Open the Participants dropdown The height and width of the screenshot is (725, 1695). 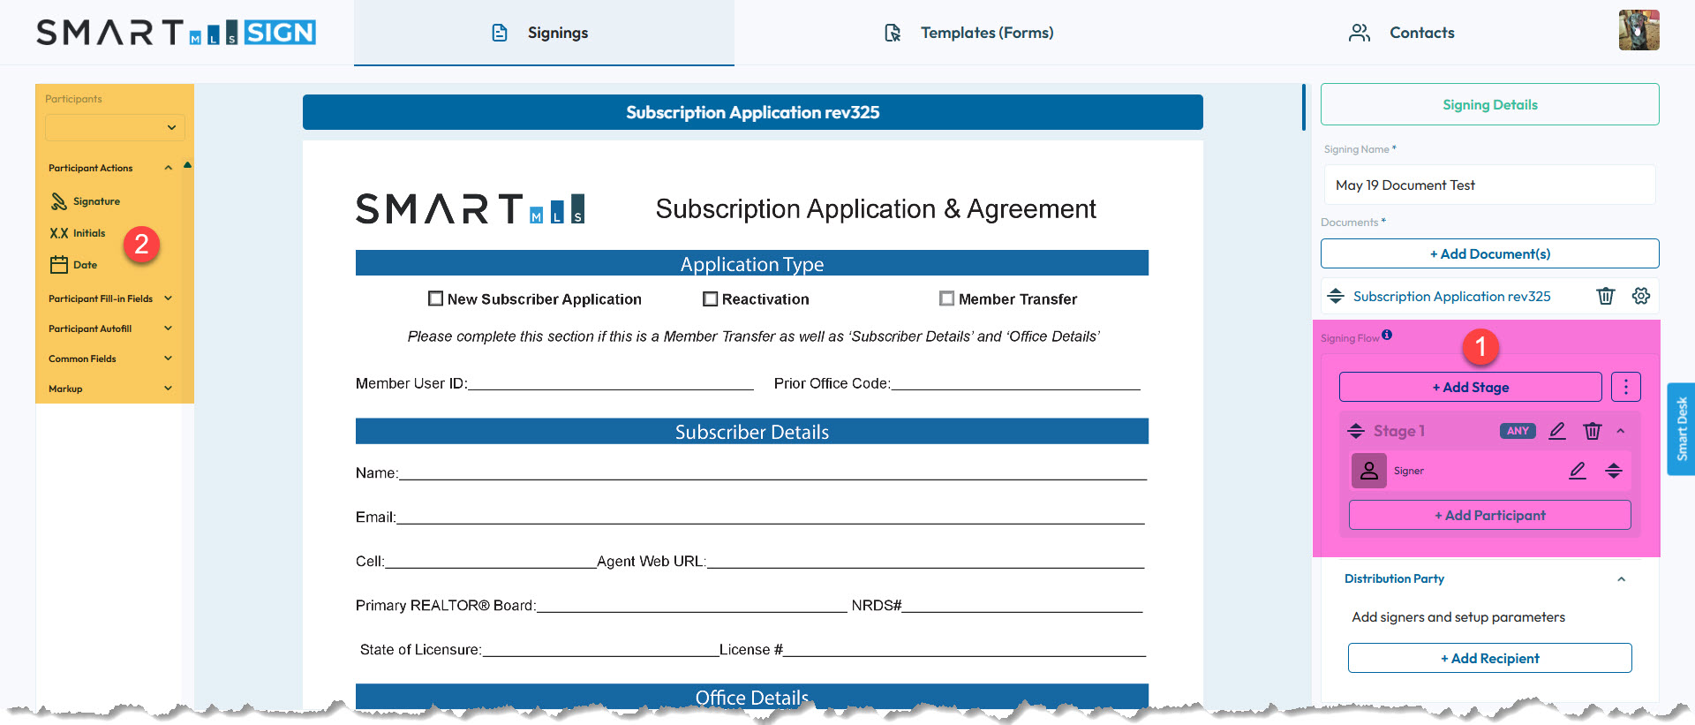[115, 127]
